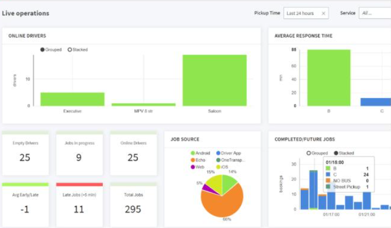Clear the Last 24 hours filter
Viewport: 391px width, 228px height.
coord(324,14)
